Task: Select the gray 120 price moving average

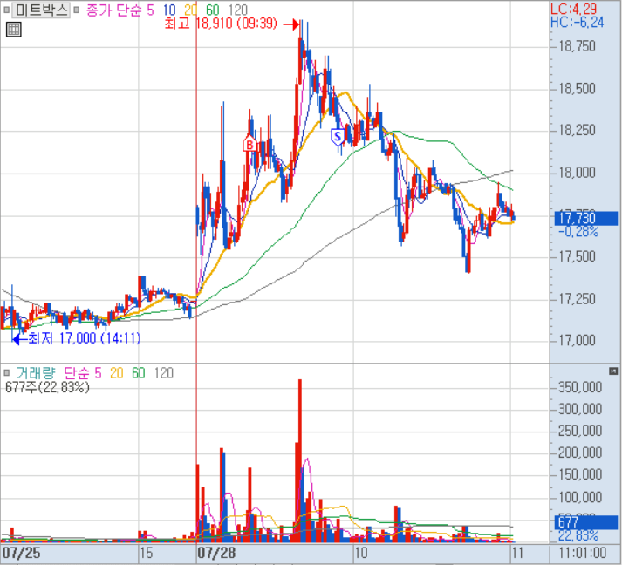Action: click(238, 10)
